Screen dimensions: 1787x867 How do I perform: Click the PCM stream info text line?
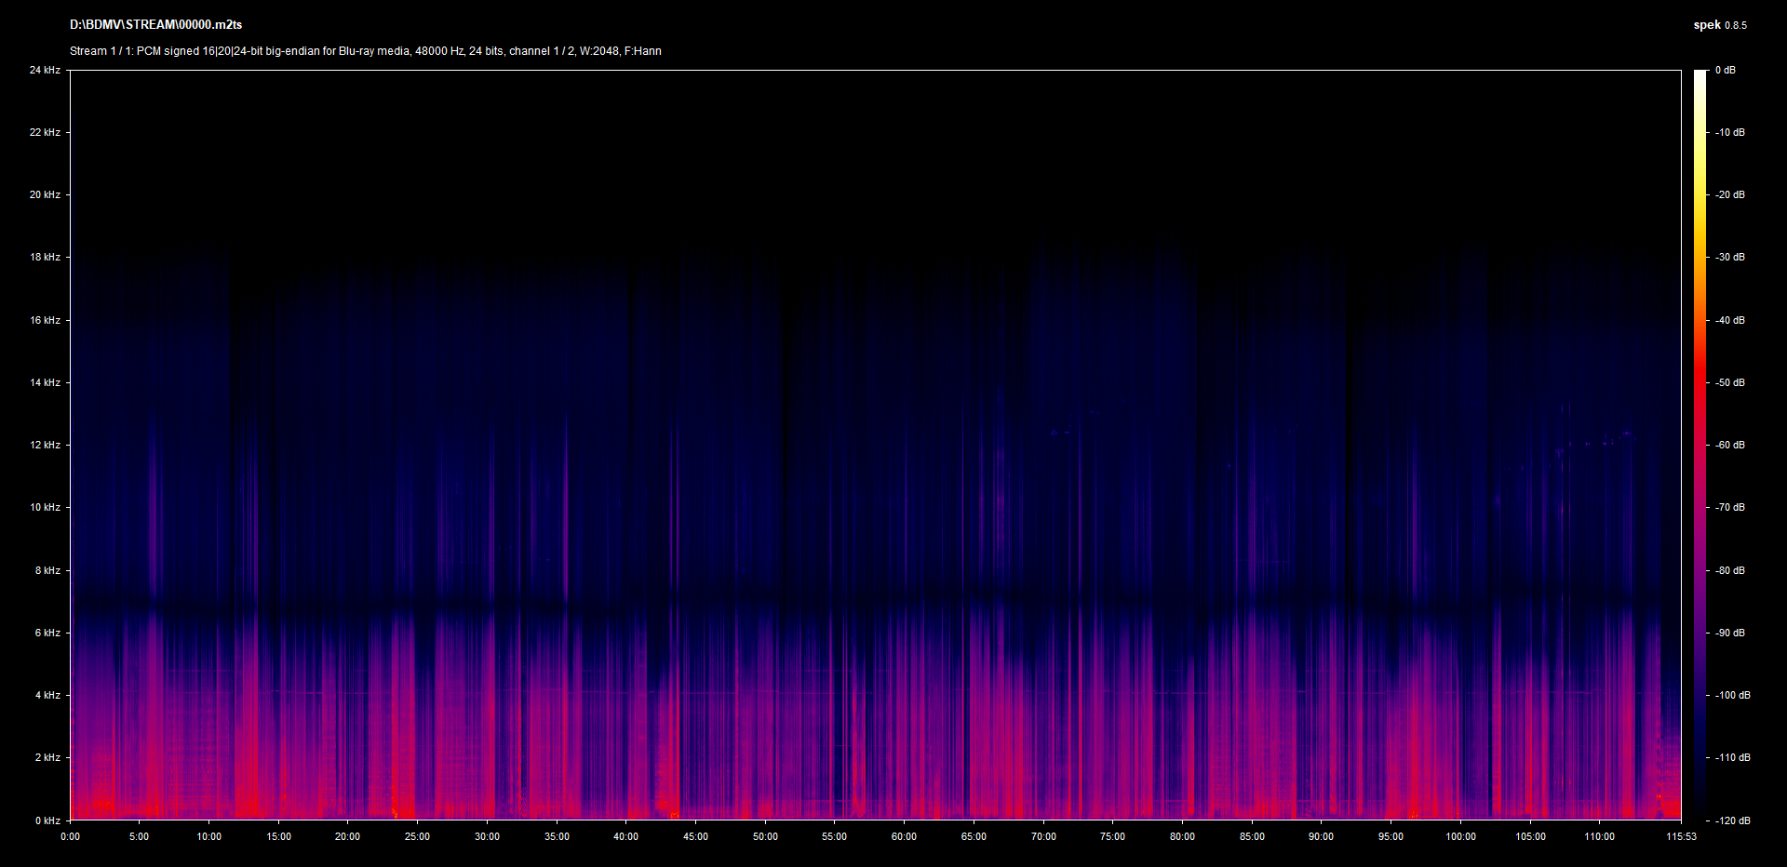(x=365, y=51)
